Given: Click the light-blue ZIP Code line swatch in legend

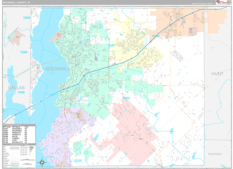Looking at the screenshot, I should pyautogui.click(x=15, y=150).
